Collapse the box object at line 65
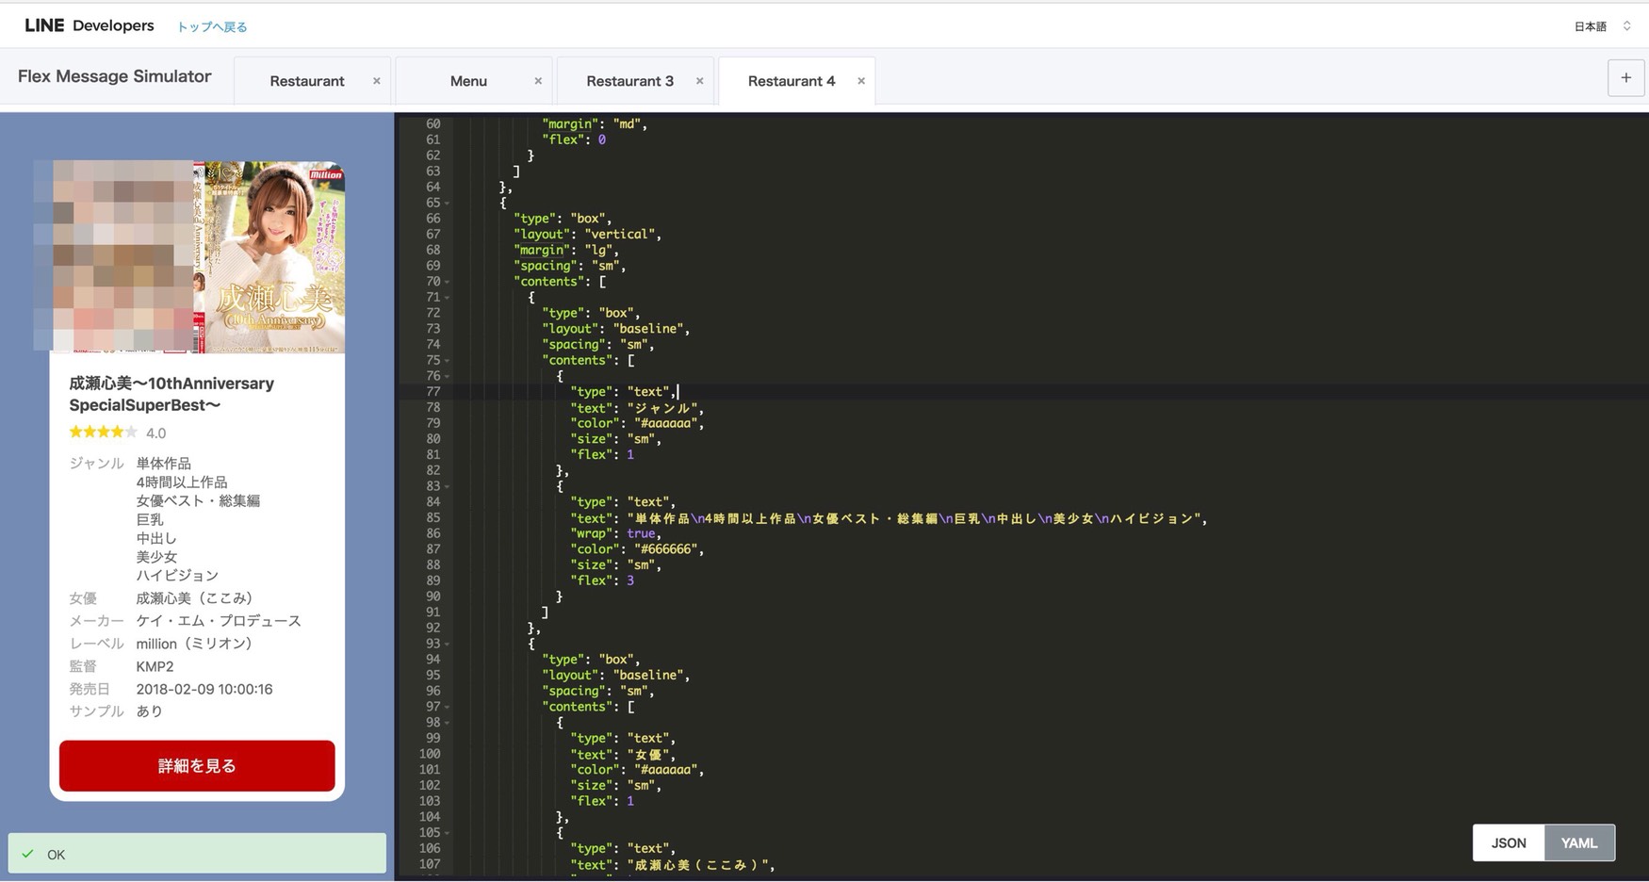This screenshot has height=882, width=1649. [x=447, y=202]
